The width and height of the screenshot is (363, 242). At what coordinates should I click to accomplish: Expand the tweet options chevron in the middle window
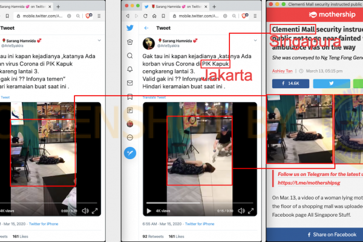point(255,41)
